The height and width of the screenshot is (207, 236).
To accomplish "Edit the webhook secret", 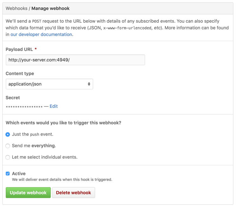I will (x=54, y=106).
